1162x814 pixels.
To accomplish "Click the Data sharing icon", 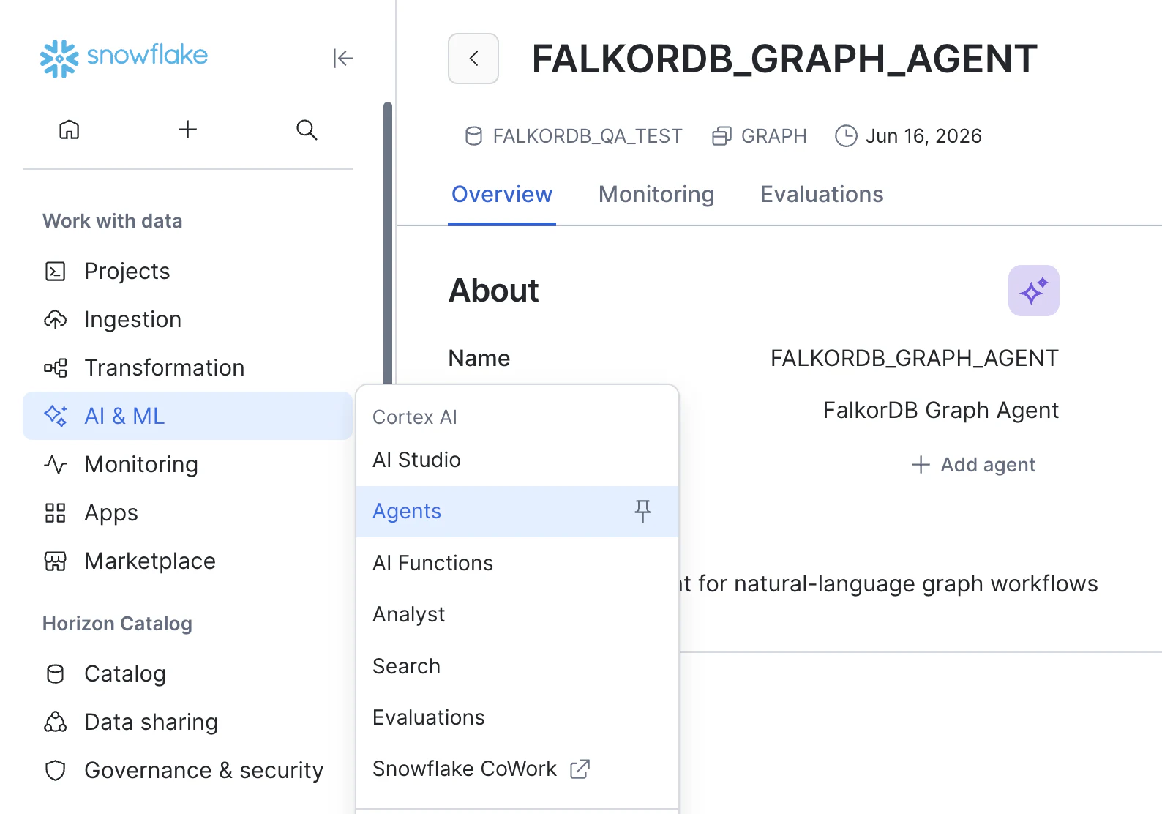I will point(56,722).
